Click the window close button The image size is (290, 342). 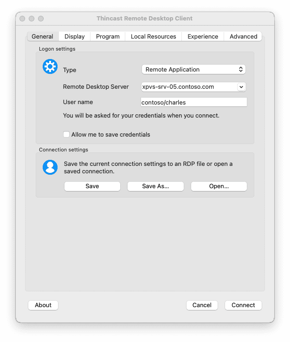tap(22, 19)
